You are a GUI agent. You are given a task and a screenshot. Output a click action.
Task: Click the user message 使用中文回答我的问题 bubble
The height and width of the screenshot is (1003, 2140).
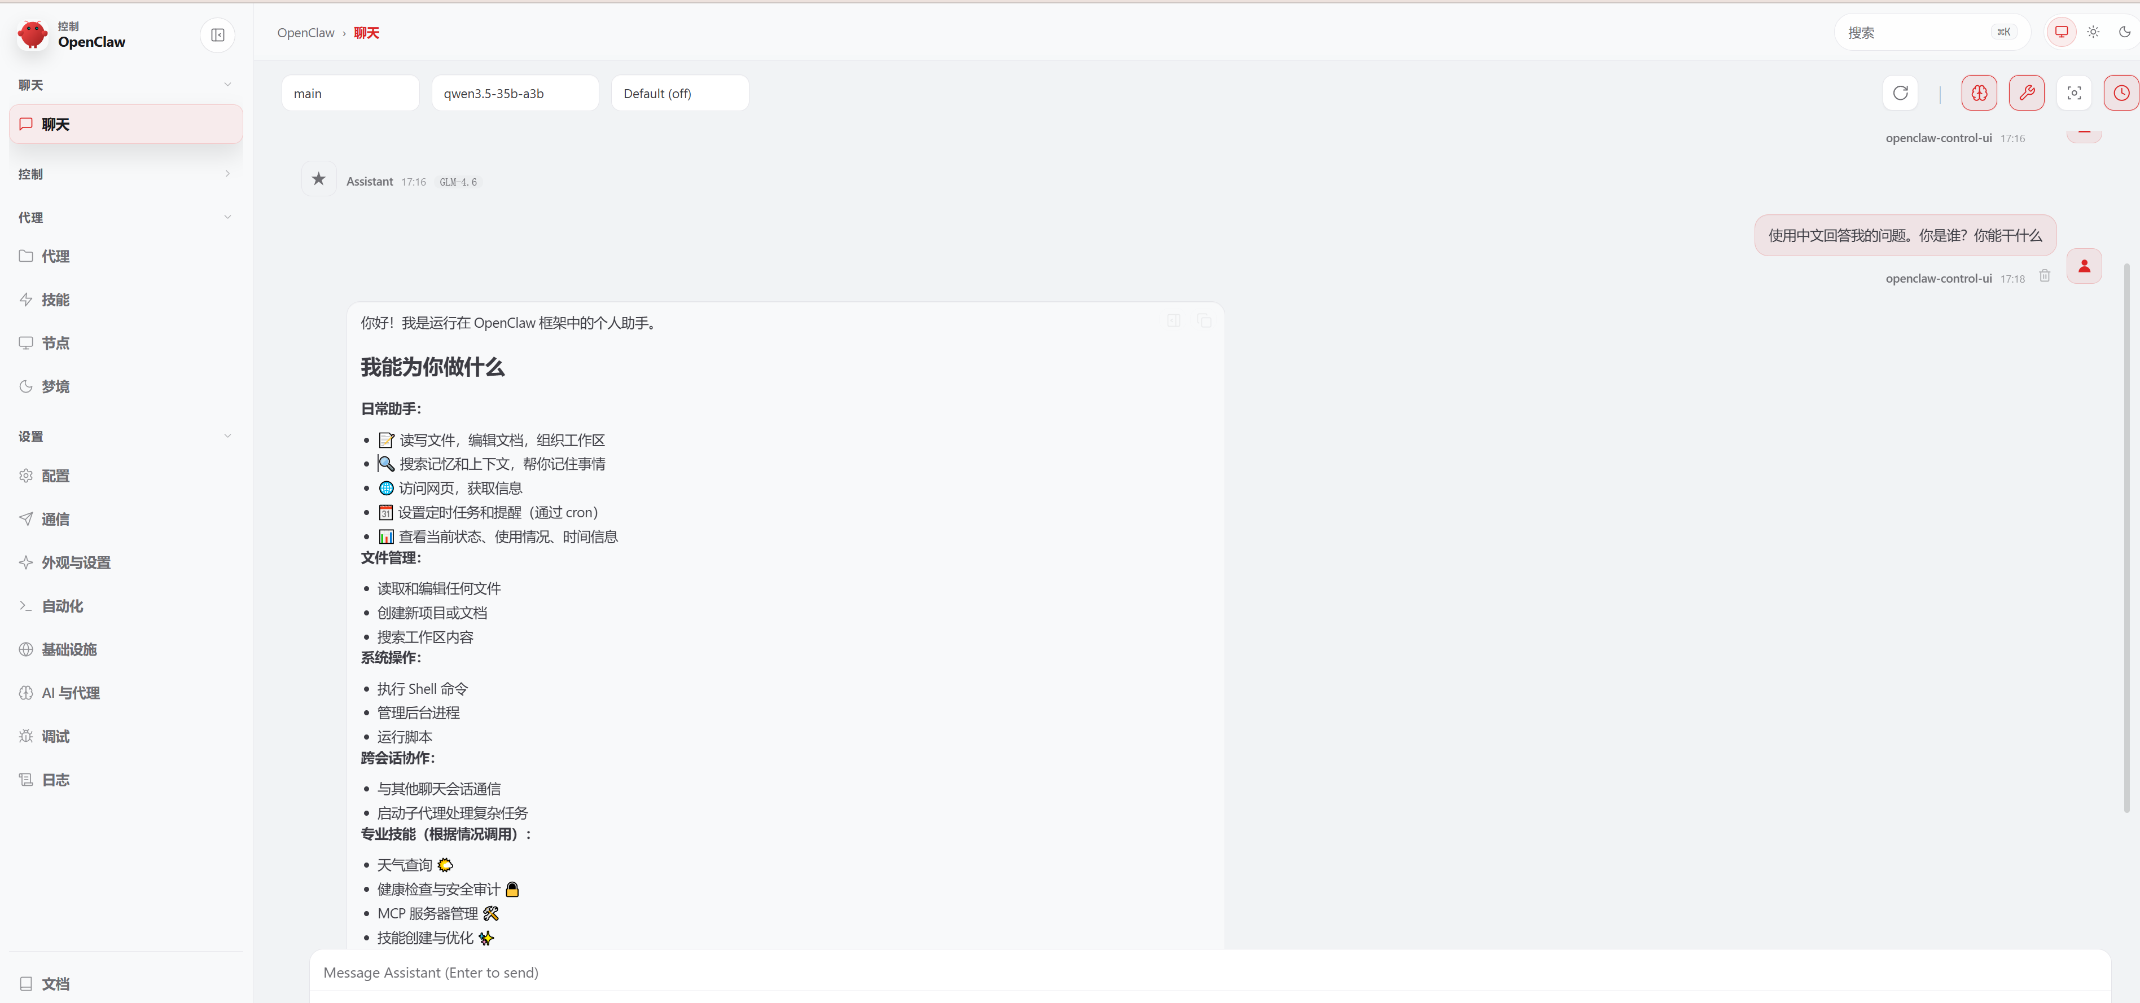click(1905, 235)
